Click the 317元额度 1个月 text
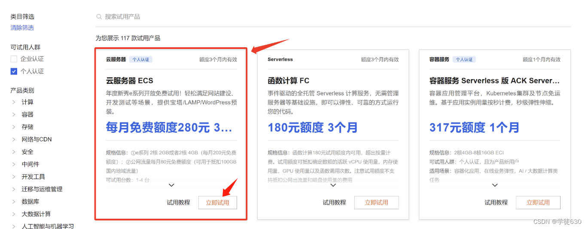The width and height of the screenshot is (588, 229). [474, 128]
